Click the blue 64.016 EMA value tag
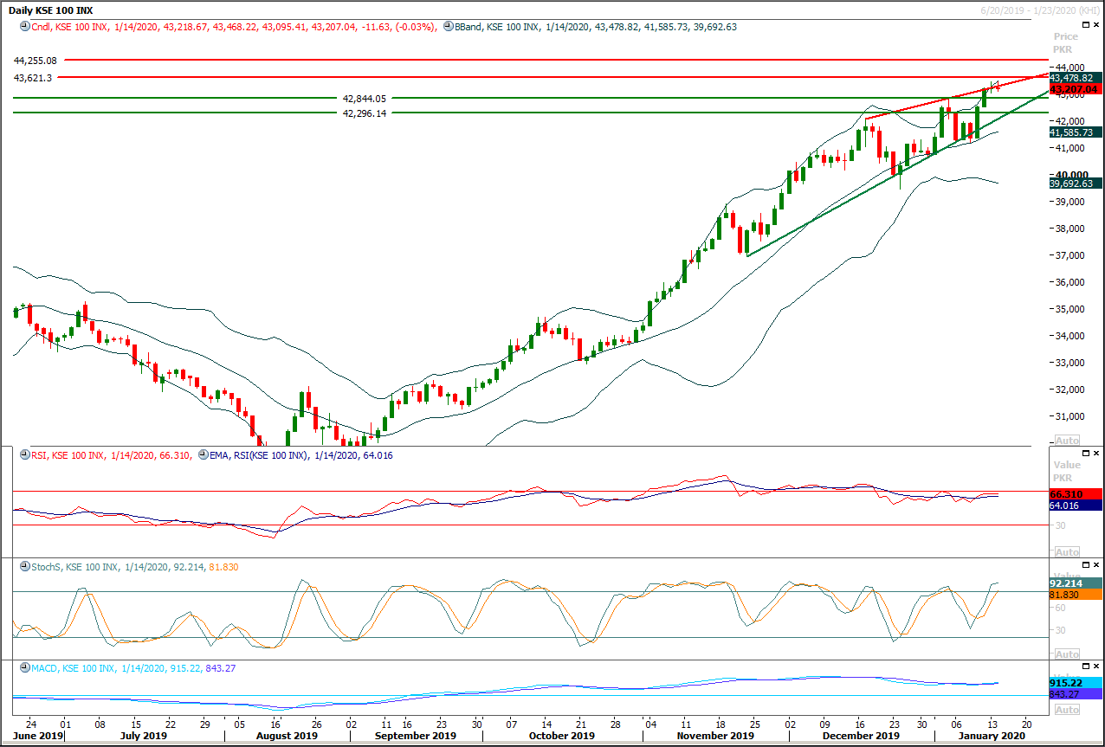The image size is (1105, 747). tap(1075, 506)
